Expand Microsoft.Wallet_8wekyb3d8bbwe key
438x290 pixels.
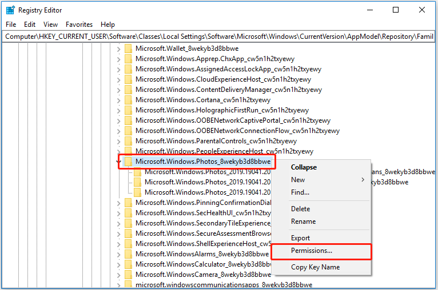[119, 49]
